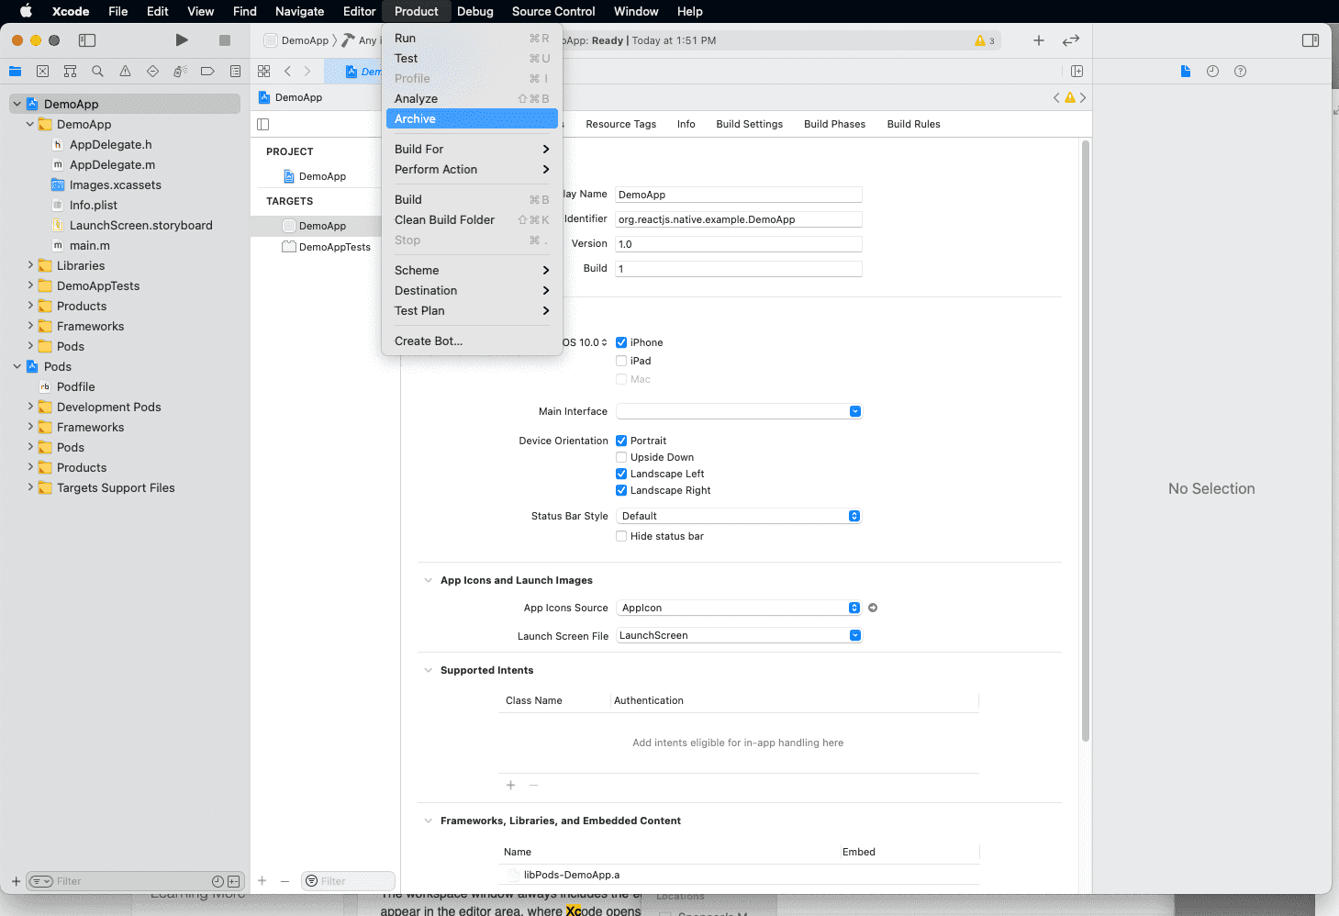This screenshot has width=1339, height=916.
Task: Click the plus Library button in toolbar
Action: click(1039, 40)
